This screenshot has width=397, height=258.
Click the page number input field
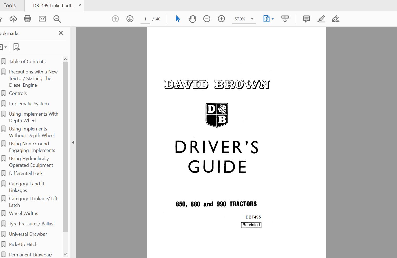pyautogui.click(x=145, y=19)
